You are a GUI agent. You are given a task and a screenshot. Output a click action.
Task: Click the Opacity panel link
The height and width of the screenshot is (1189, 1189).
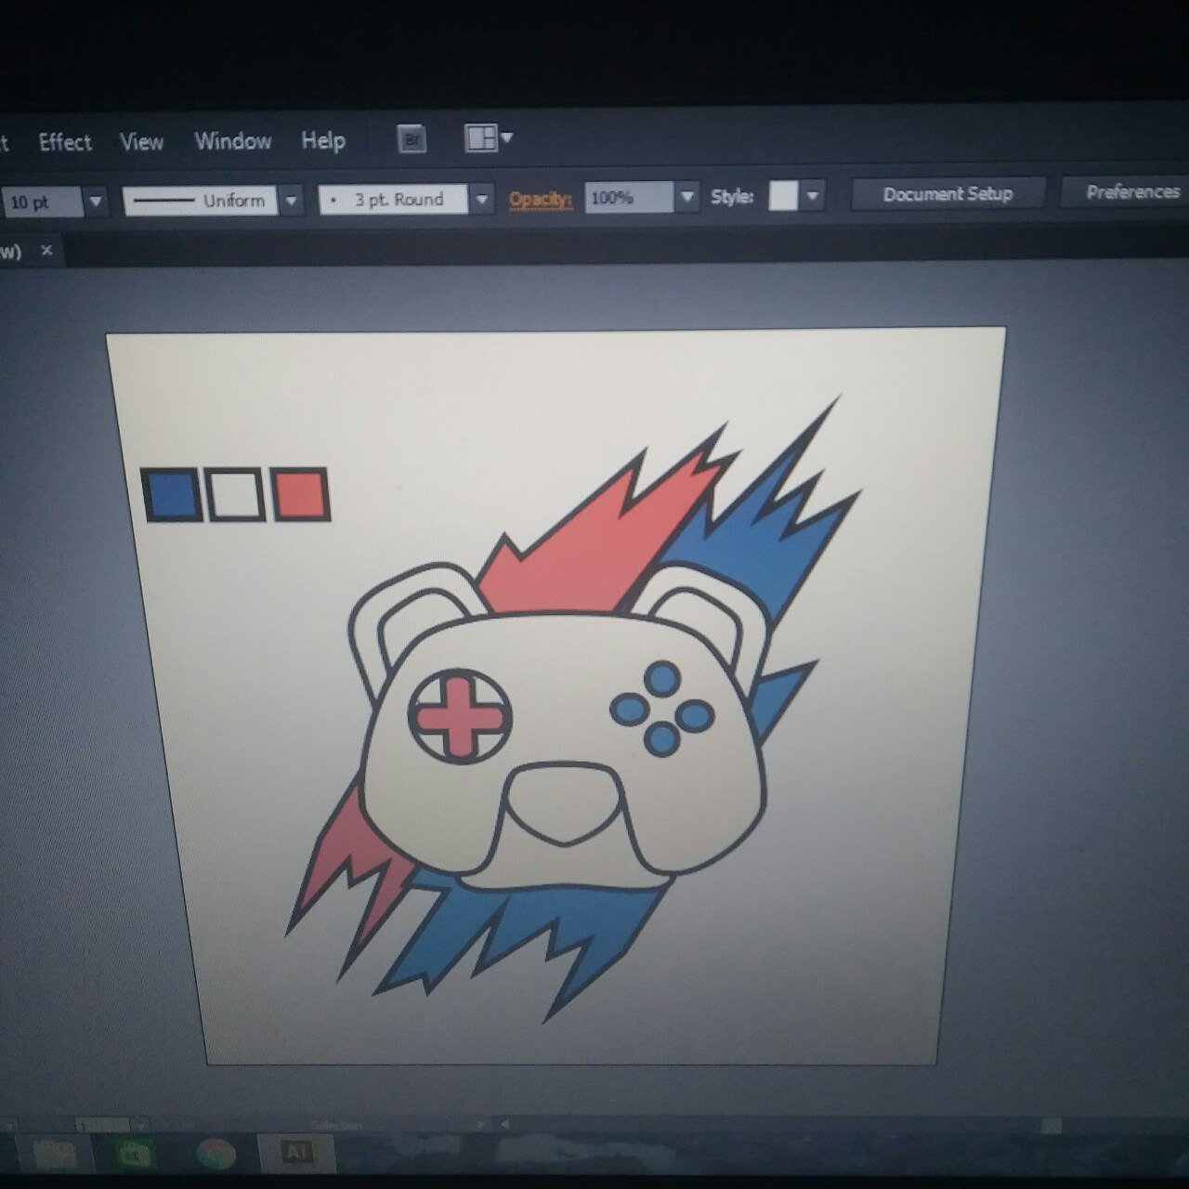541,199
